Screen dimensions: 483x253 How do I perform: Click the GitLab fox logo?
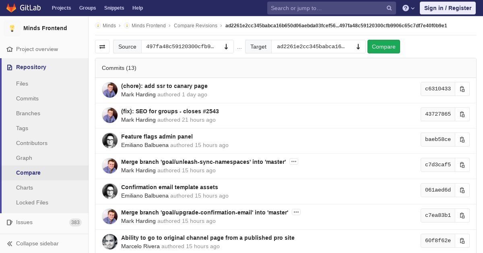pos(11,8)
